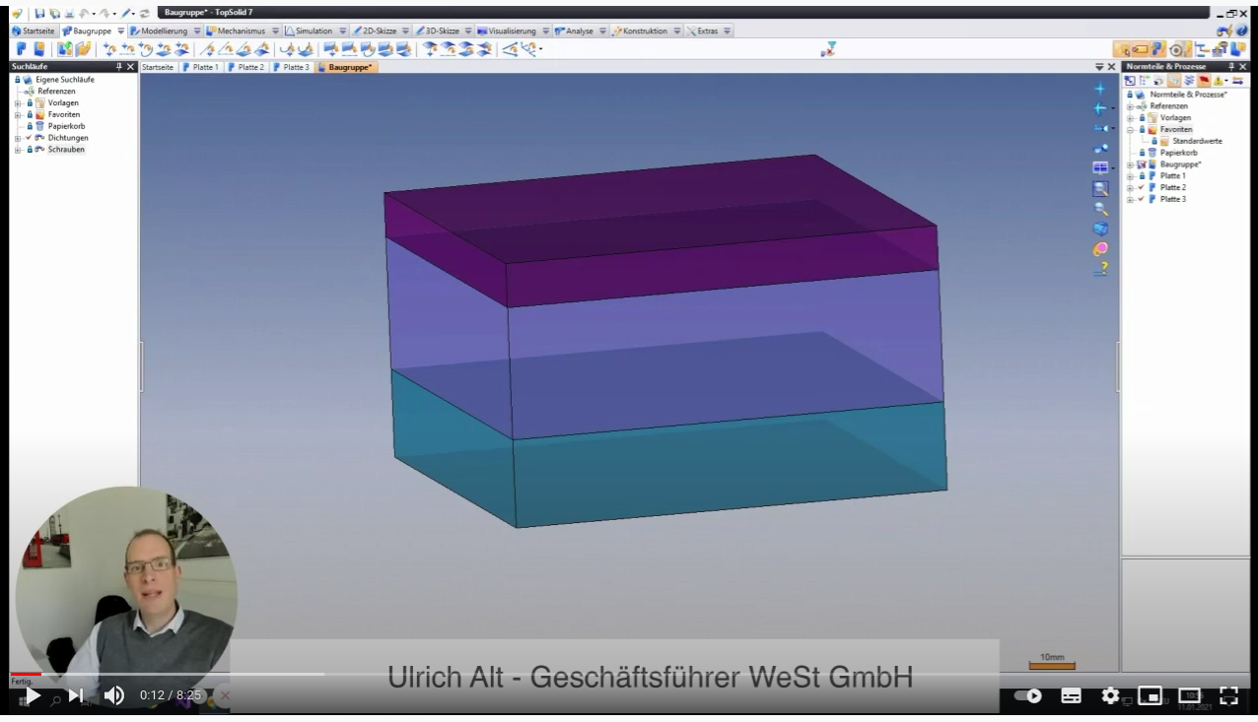1258x722 pixels.
Task: Close the Normteile & Prozesse panel
Action: click(x=1242, y=67)
